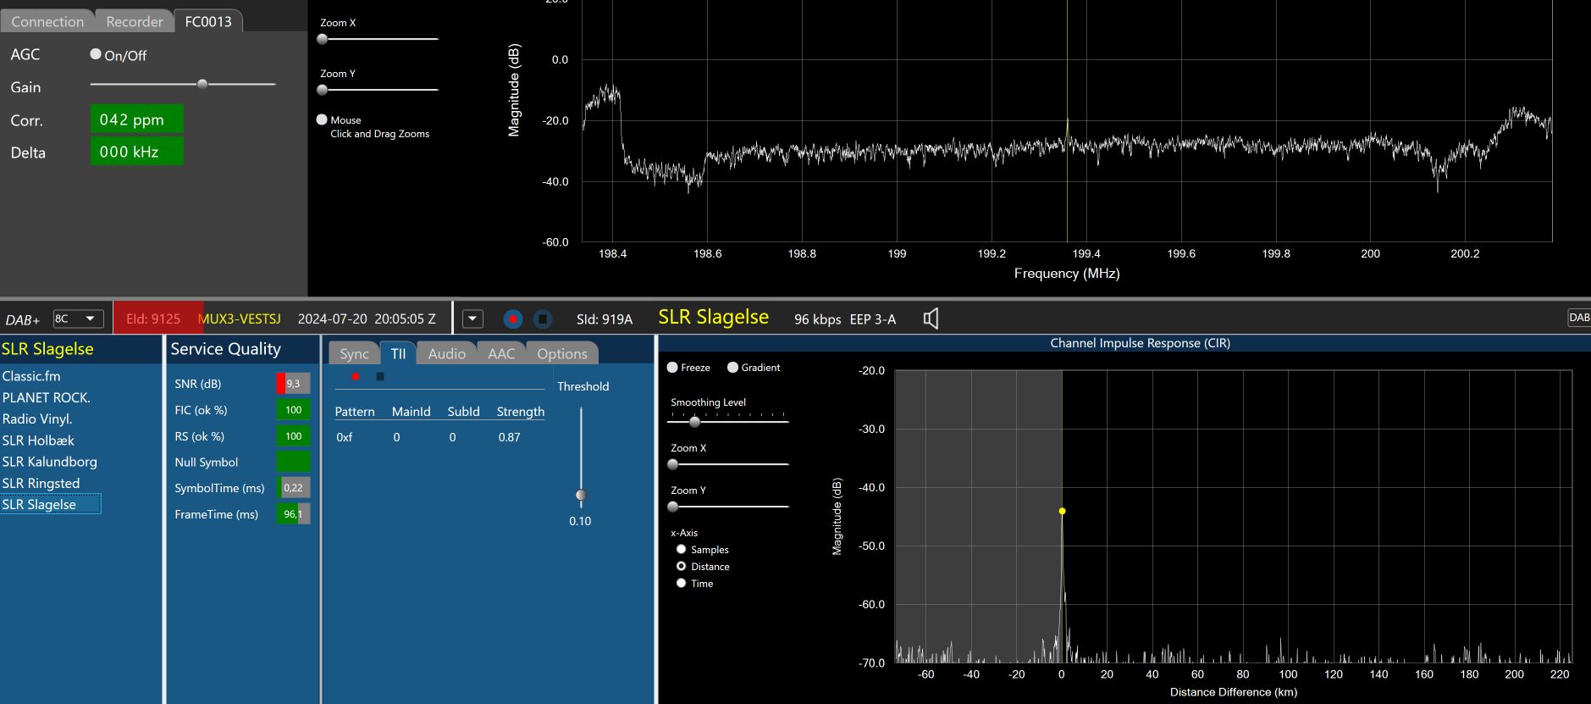1591x704 pixels.
Task: Open the 8C channel dropdown
Action: [78, 319]
